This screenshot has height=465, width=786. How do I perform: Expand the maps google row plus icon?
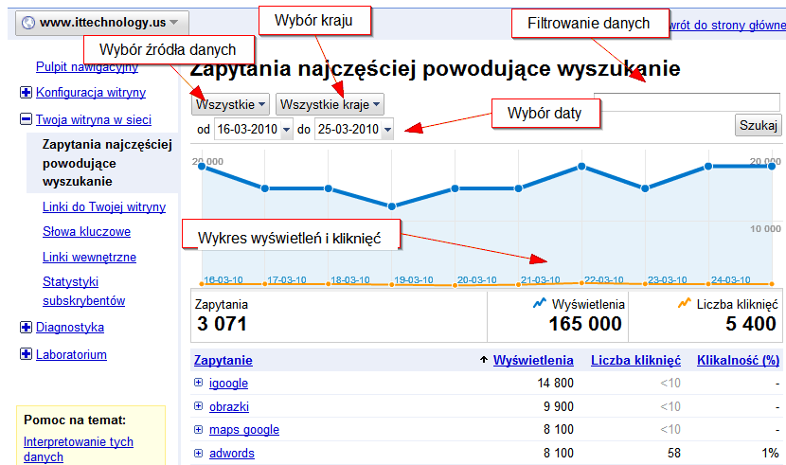(x=199, y=430)
